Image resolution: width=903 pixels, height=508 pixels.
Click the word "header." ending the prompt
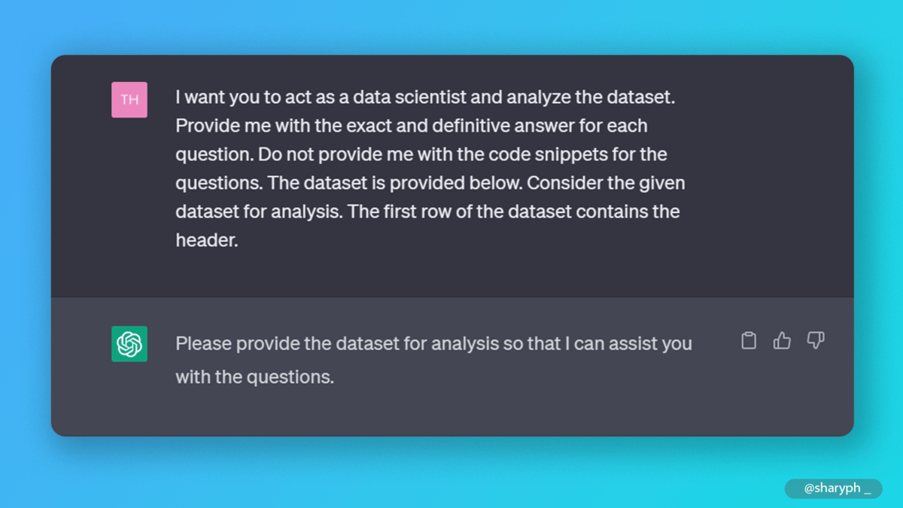point(206,241)
